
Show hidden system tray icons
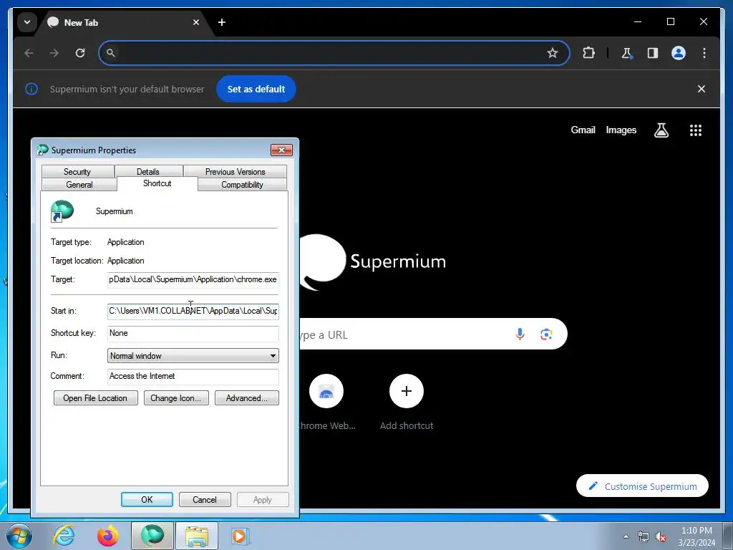(x=626, y=536)
